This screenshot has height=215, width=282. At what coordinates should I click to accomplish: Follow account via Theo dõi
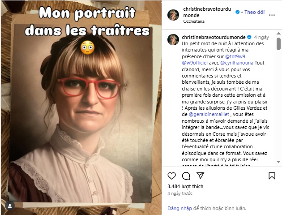255,12
